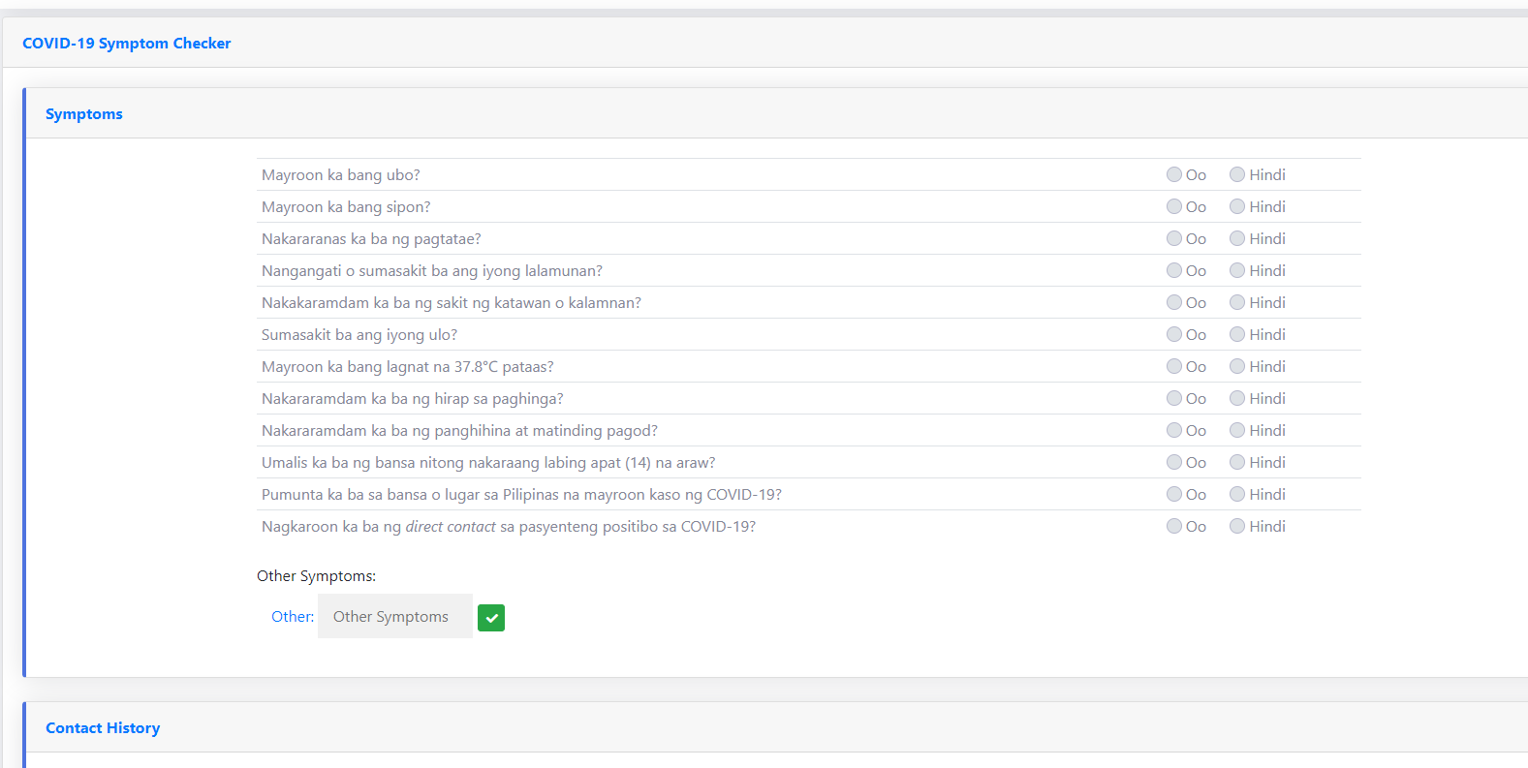Click the green checkmark confirm button
Image resolution: width=1528 pixels, height=768 pixels.
pyautogui.click(x=491, y=618)
